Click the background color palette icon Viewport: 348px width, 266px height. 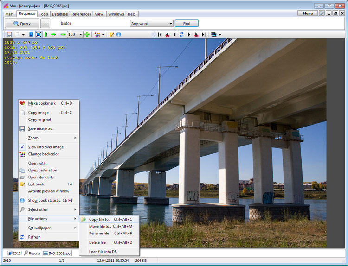[x=97, y=35]
